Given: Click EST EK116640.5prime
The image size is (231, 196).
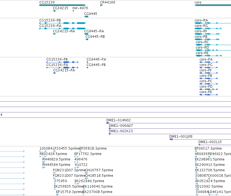Looking at the screenshot, I should [x=84, y=189].
